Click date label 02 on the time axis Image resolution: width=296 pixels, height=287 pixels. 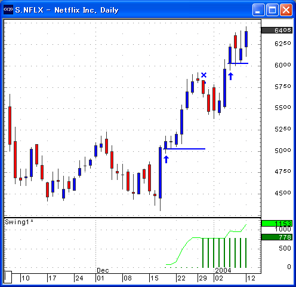(x=219, y=278)
